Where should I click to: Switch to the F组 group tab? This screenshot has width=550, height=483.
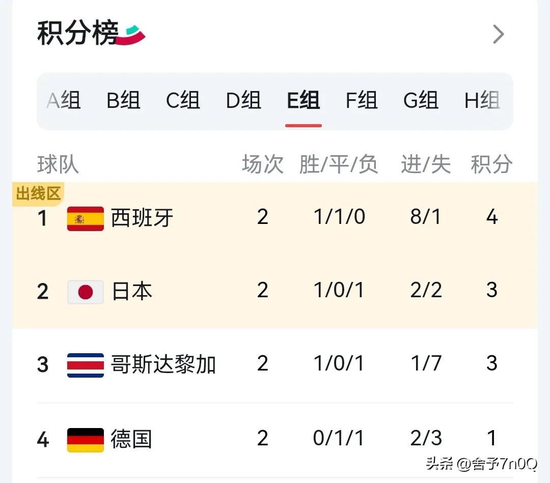click(362, 101)
